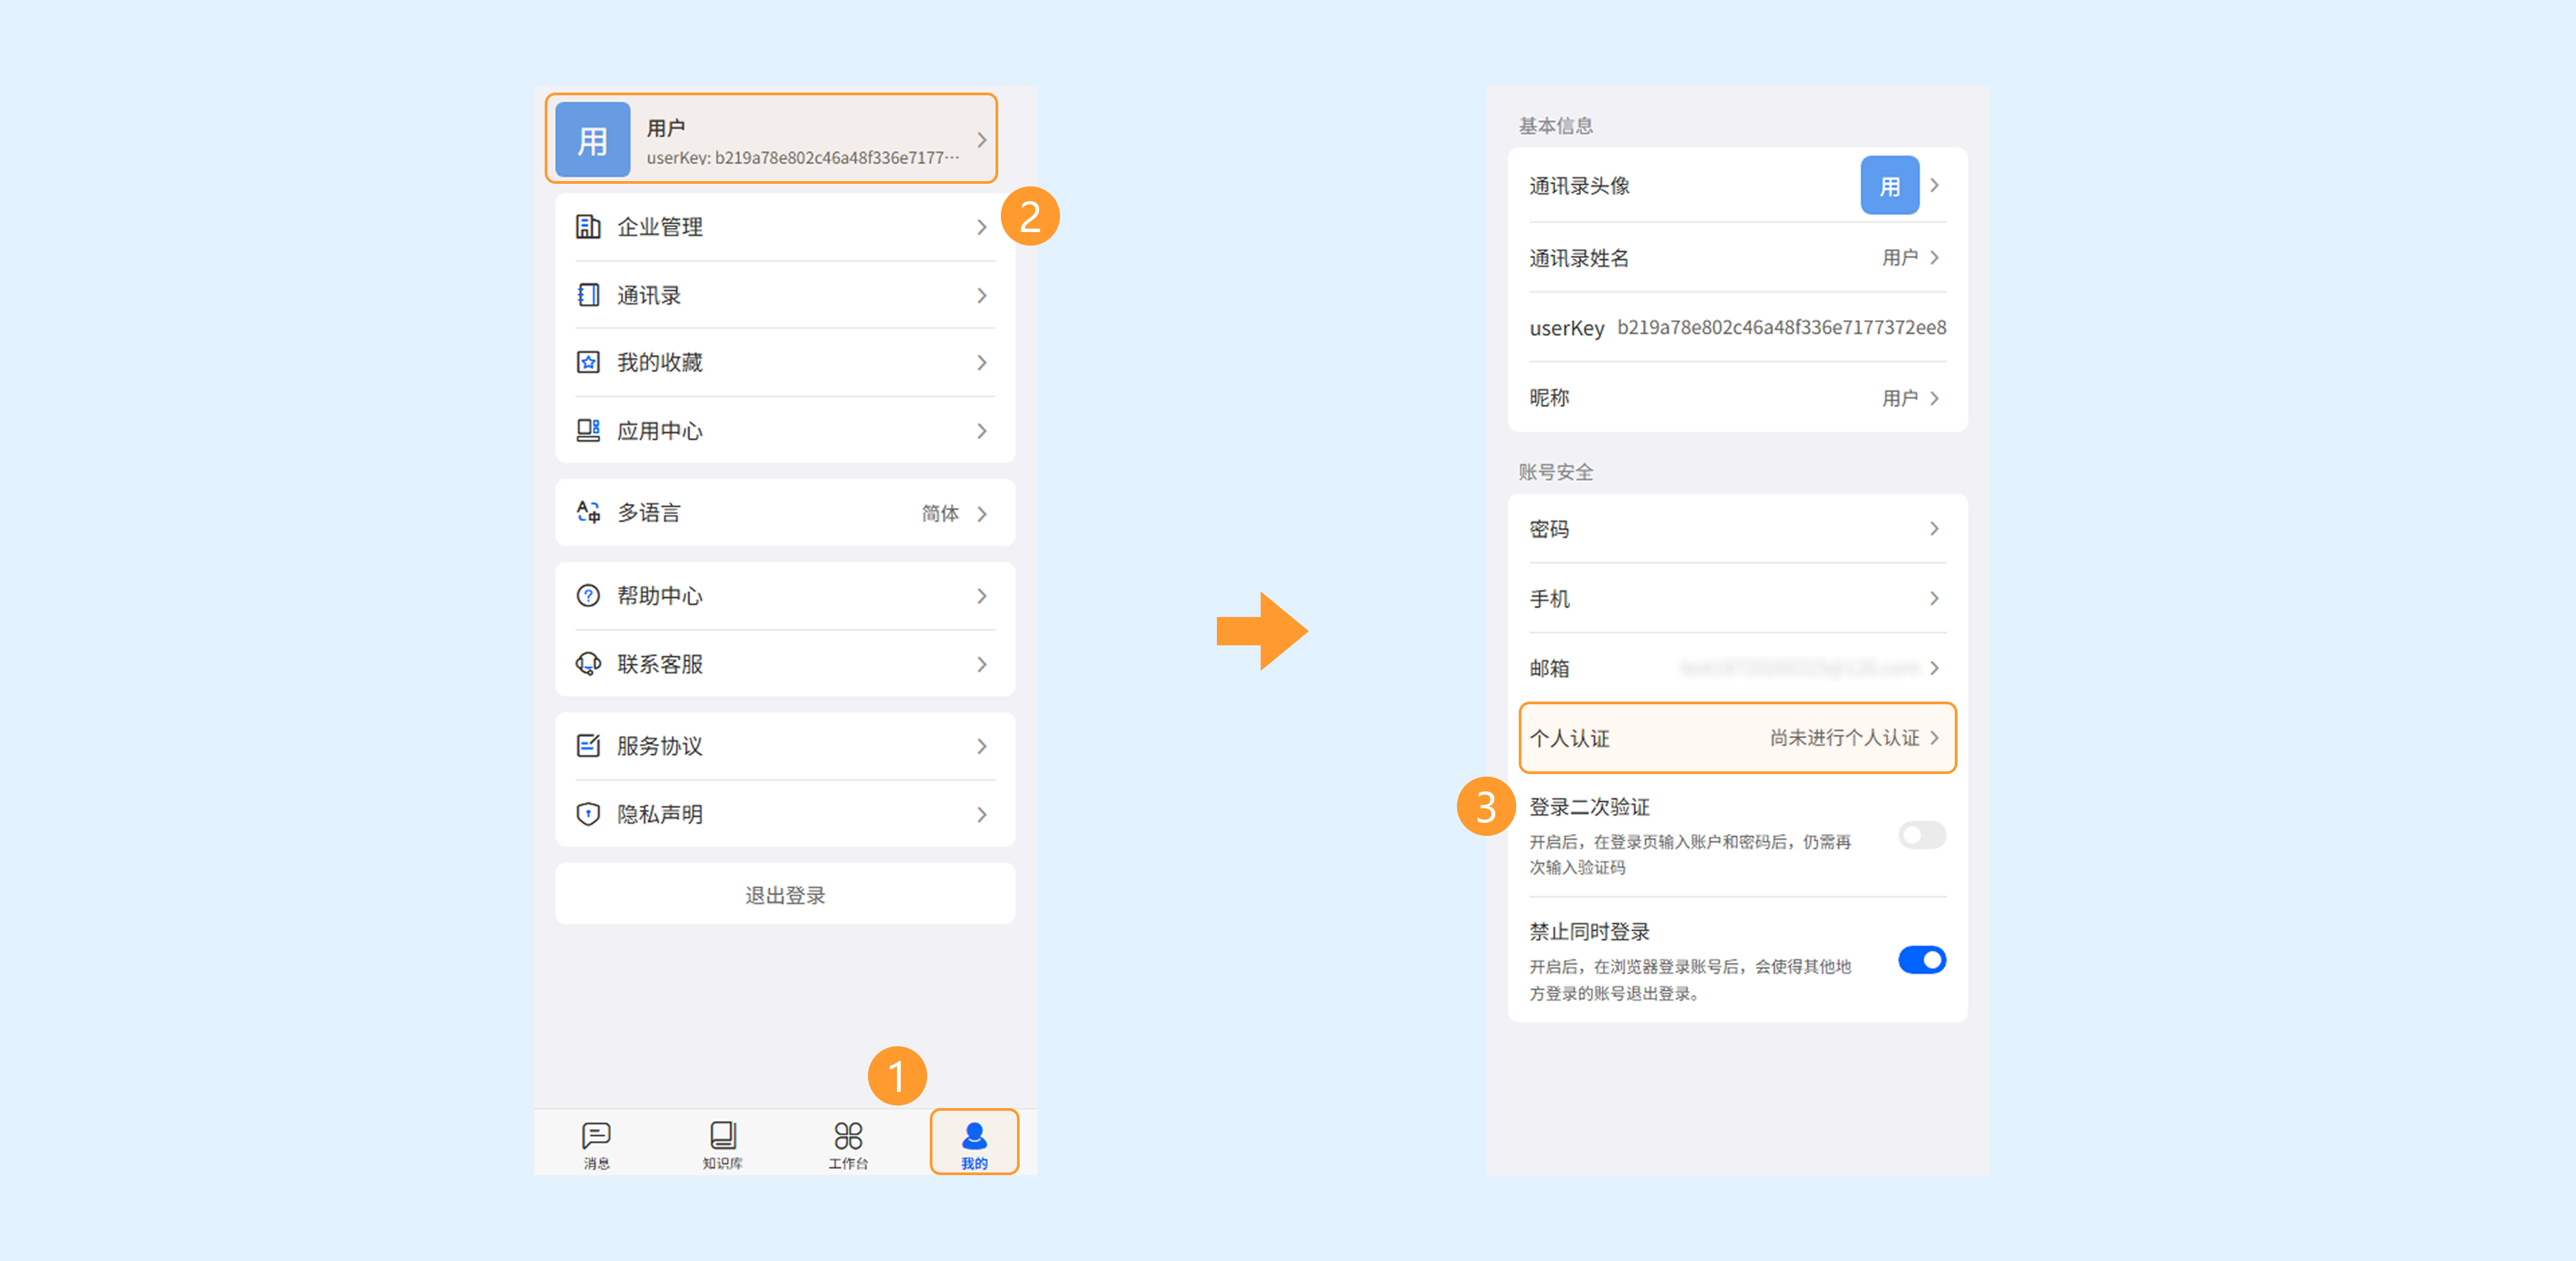Click the 联系客服 headset icon
Image resolution: width=2576 pixels, height=1261 pixels.
point(588,664)
